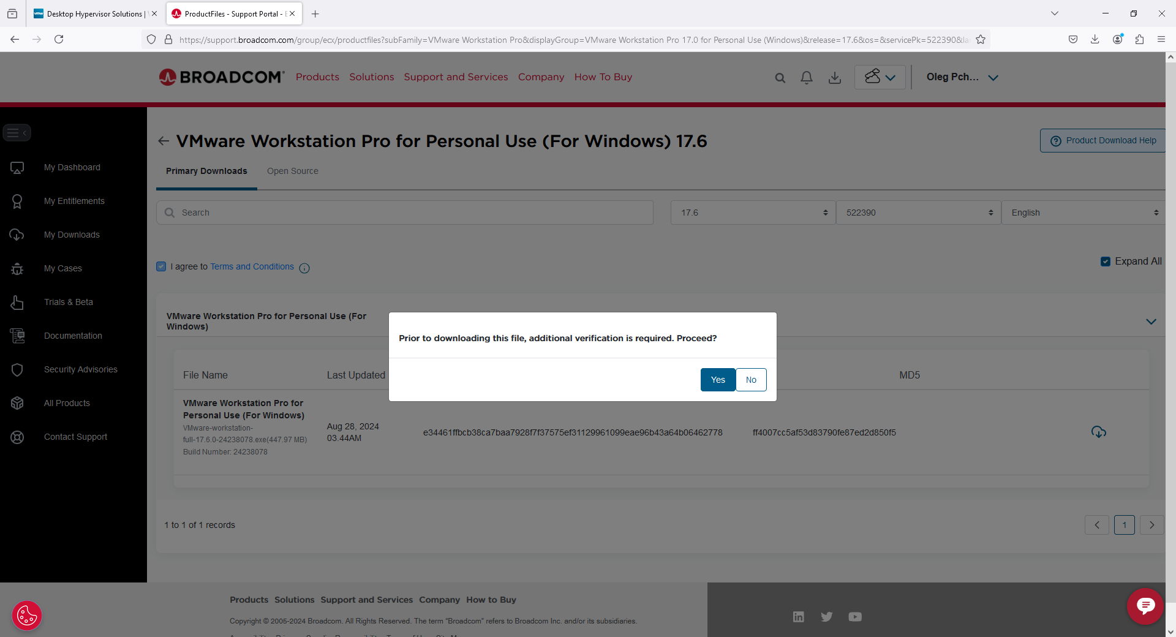This screenshot has height=637, width=1176.
Task: Go back using arrow beside page title
Action: pos(164,141)
